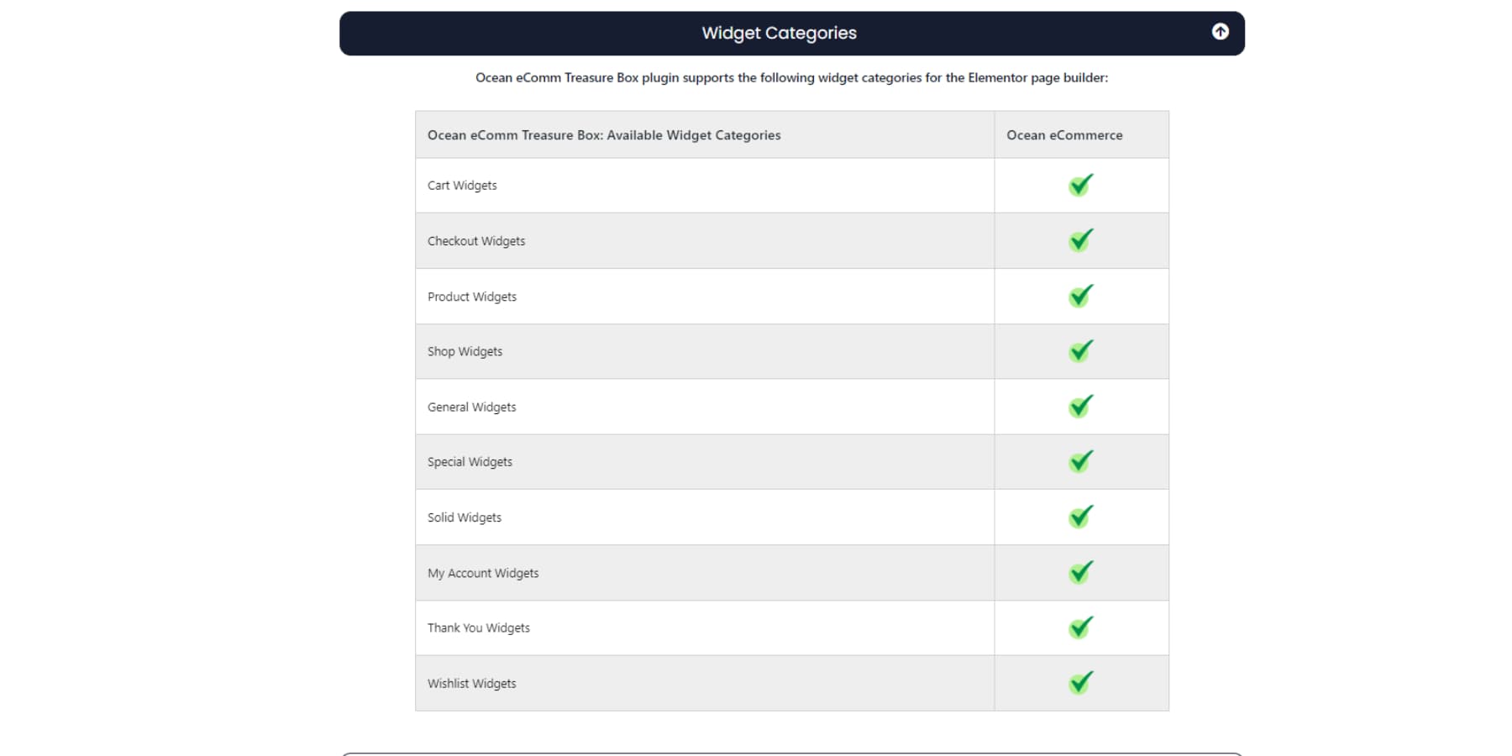The height and width of the screenshot is (756, 1512).
Task: Toggle the Solid Widgets support checkmark
Action: click(1081, 517)
